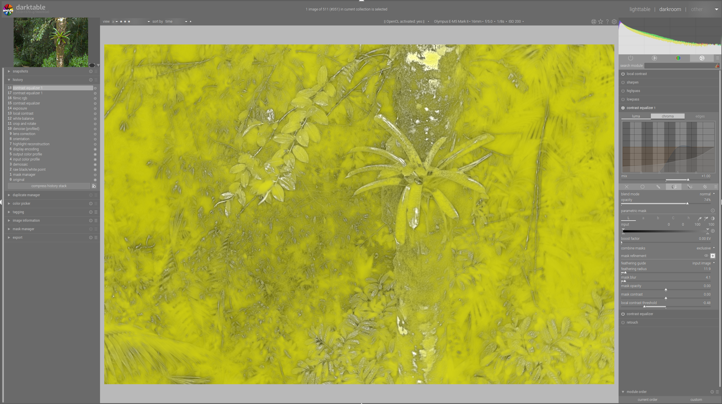Select the drawn mask pencil icon

(658, 187)
